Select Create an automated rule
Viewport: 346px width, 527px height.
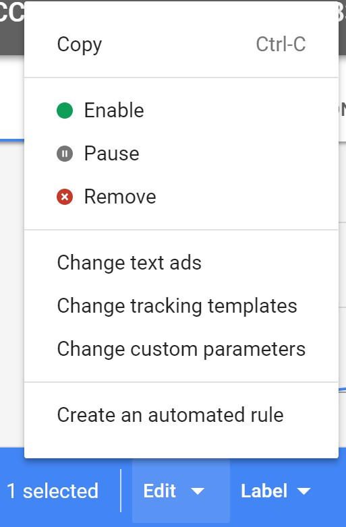(x=181, y=415)
